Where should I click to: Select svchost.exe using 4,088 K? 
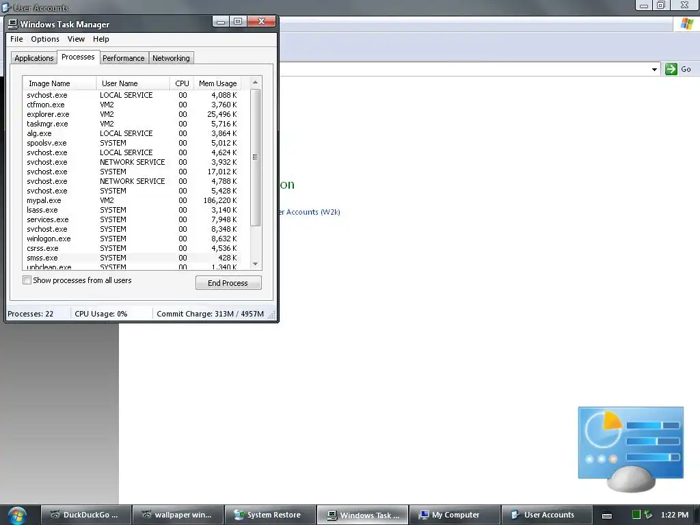point(132,95)
